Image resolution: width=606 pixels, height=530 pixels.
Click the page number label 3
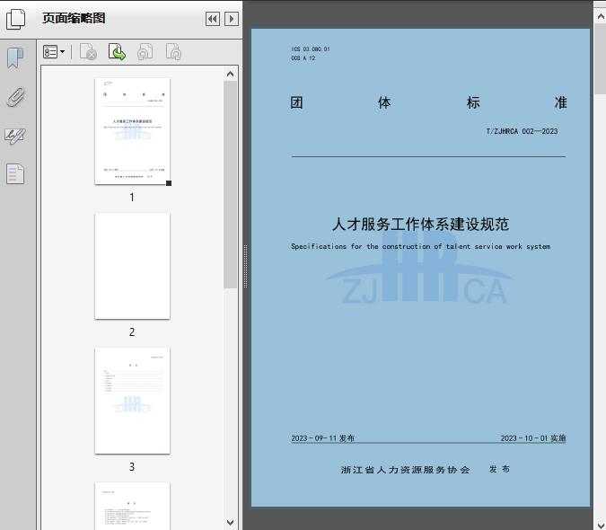tap(132, 467)
